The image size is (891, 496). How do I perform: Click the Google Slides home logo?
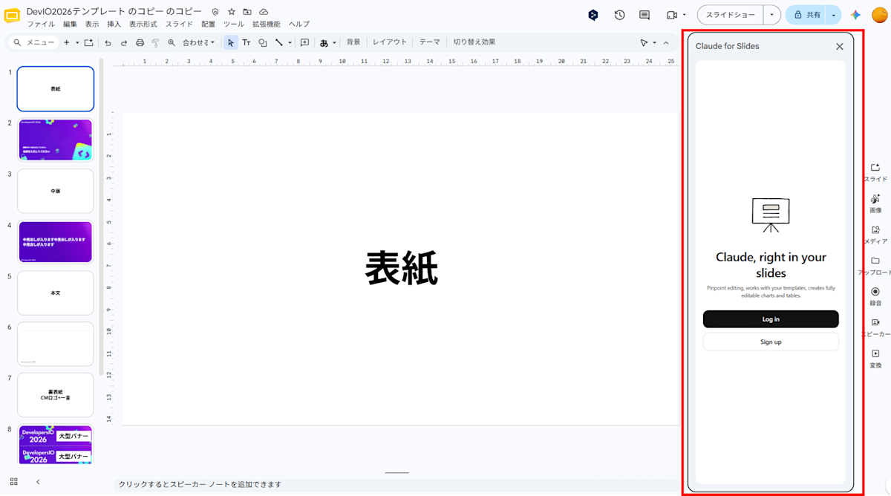tap(12, 16)
